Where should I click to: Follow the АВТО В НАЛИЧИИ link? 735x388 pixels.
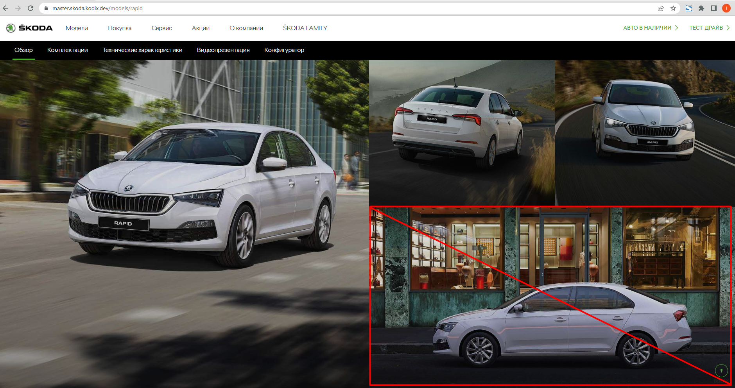(651, 28)
